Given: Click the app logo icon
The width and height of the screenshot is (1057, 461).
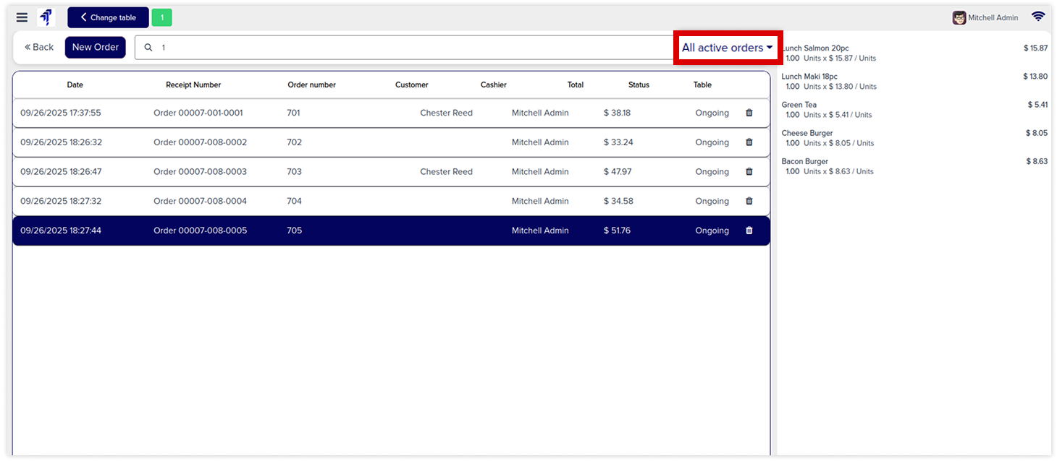Looking at the screenshot, I should point(46,17).
